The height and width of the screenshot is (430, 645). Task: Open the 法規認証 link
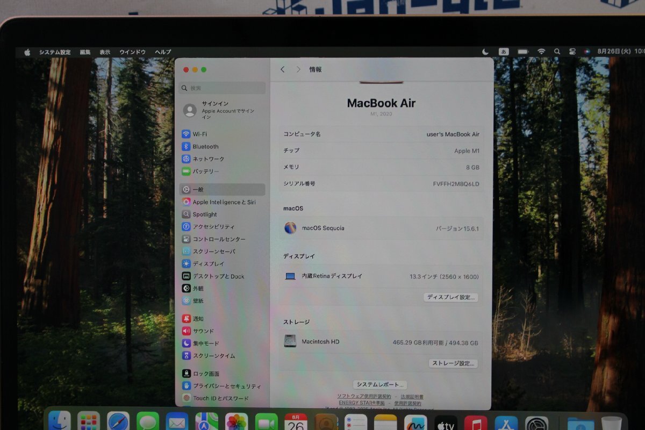coord(412,397)
